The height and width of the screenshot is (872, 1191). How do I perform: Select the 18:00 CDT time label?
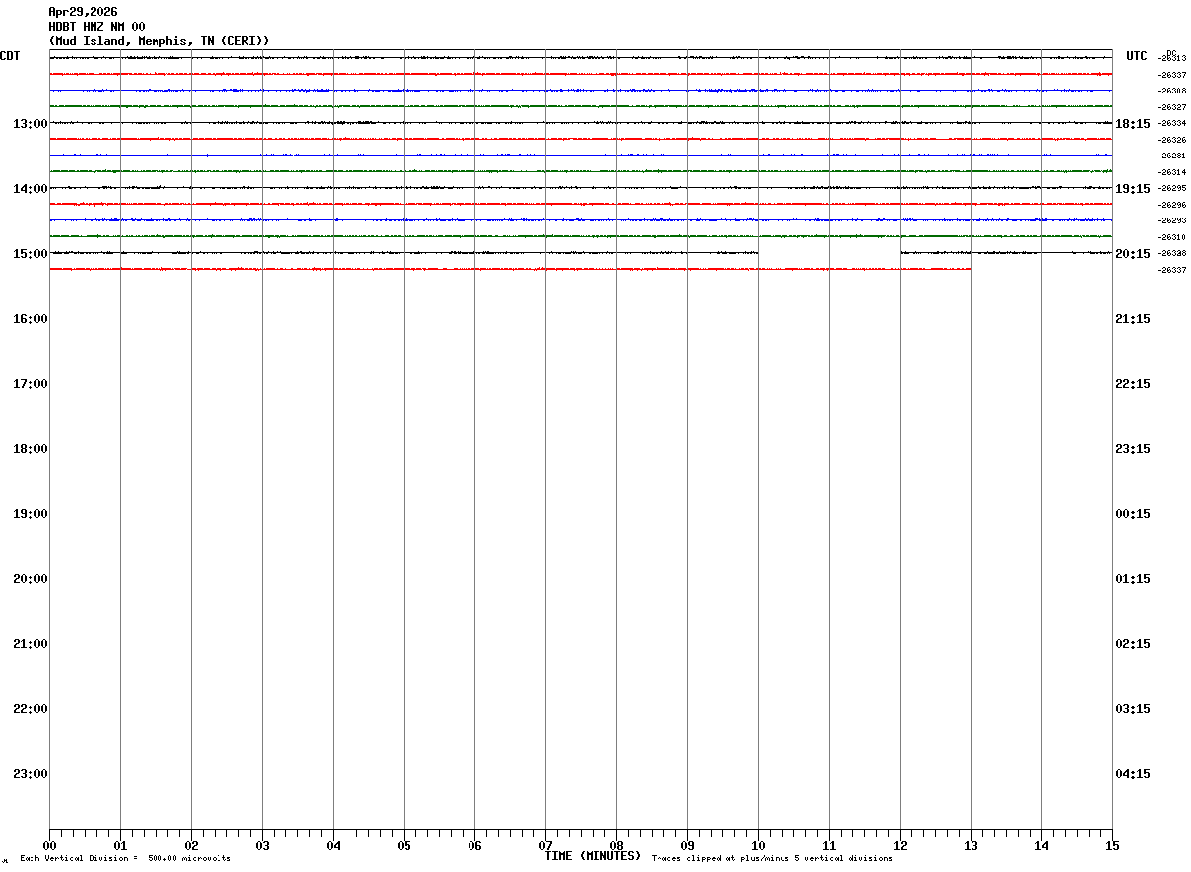click(31, 449)
